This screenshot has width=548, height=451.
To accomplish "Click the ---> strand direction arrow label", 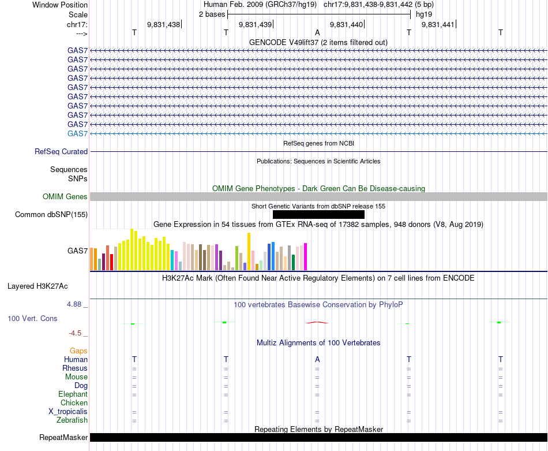I will [x=81, y=33].
